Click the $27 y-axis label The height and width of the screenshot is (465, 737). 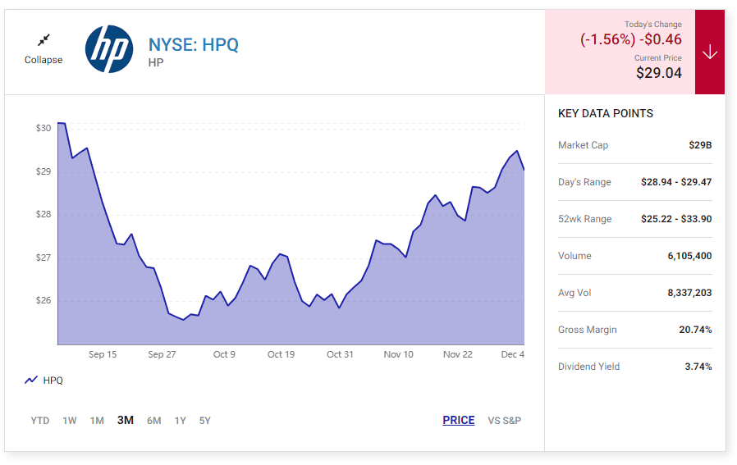pyautogui.click(x=43, y=258)
